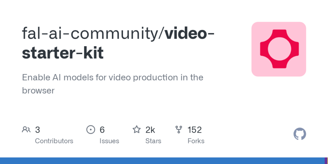The width and height of the screenshot is (328, 164).
Task: Click the Stars star icon
Action: [x=136, y=129]
